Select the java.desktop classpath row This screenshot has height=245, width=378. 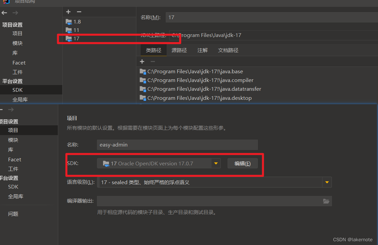coord(257,98)
